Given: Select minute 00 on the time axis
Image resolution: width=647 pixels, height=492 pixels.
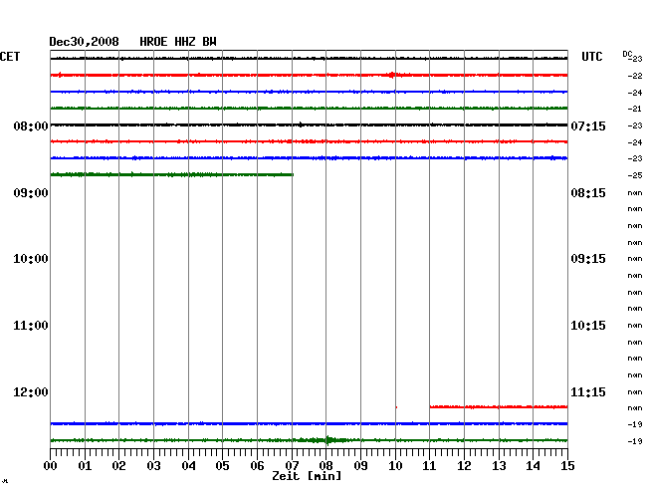Looking at the screenshot, I should 51,466.
